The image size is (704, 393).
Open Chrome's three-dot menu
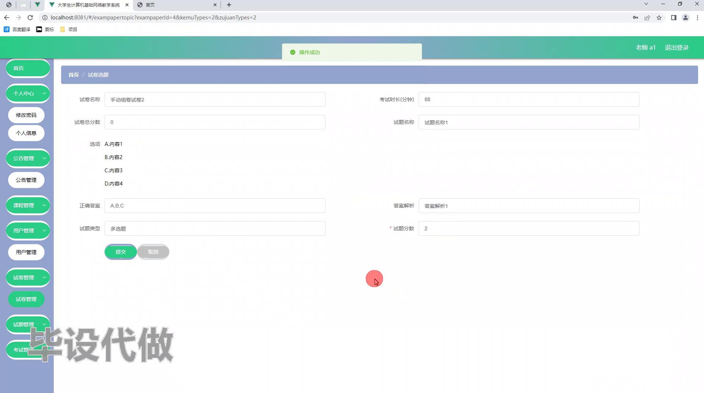point(698,17)
